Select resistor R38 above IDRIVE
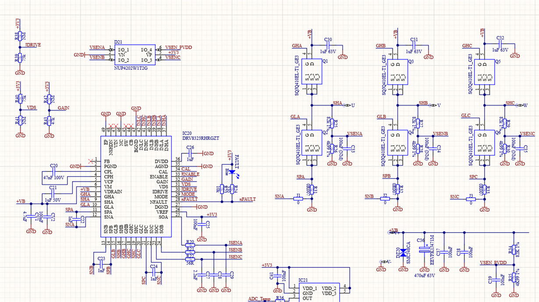 (21, 36)
